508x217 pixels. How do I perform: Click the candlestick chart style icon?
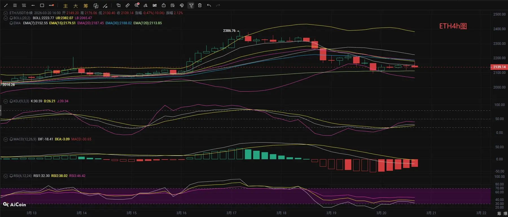pos(155,5)
